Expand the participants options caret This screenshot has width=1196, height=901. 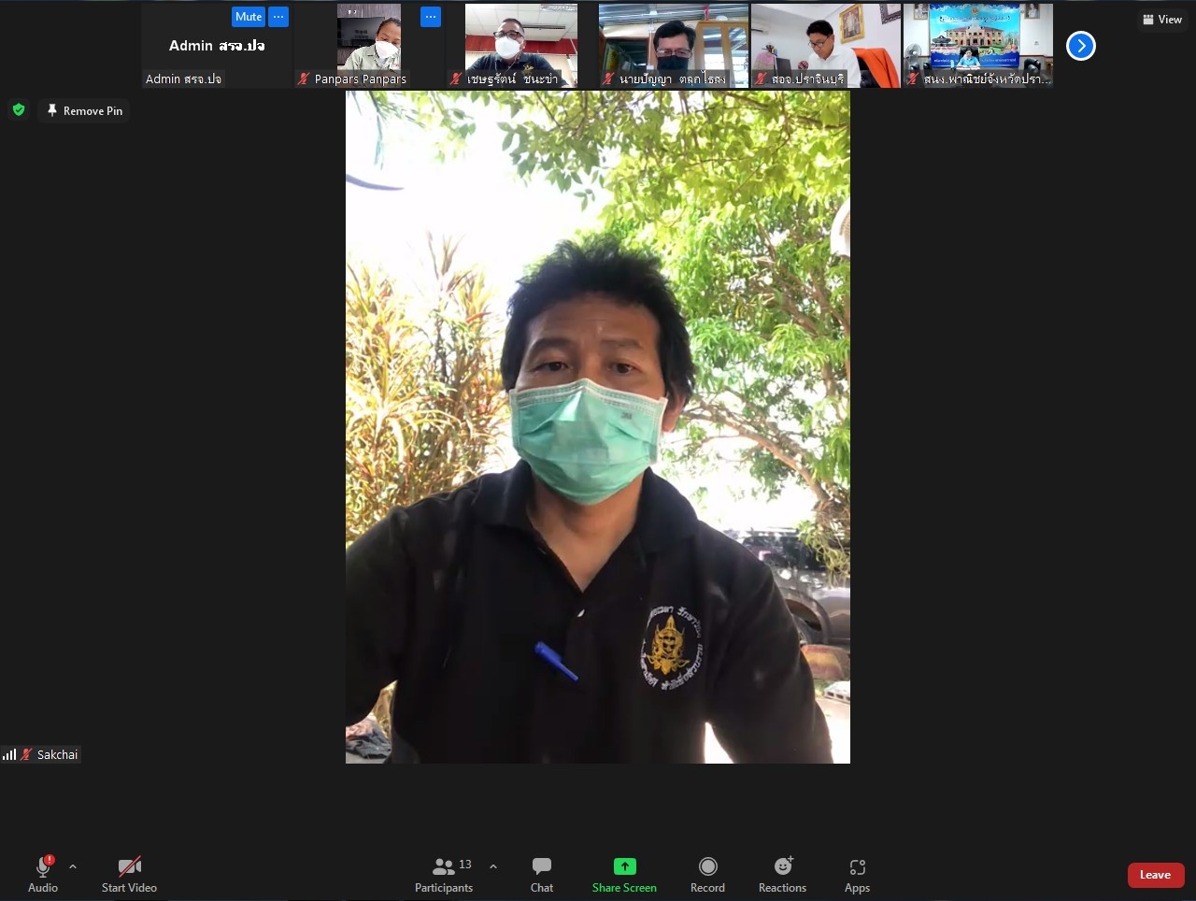(493, 866)
